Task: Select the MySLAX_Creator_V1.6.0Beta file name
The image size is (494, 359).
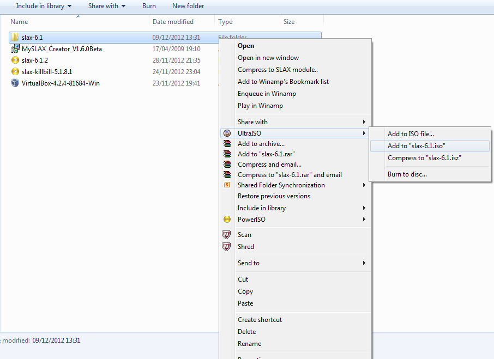Action: point(62,49)
